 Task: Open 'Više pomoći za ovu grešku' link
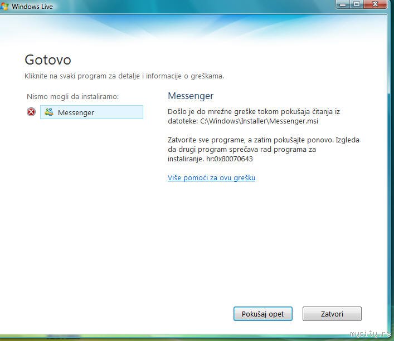pos(211,178)
